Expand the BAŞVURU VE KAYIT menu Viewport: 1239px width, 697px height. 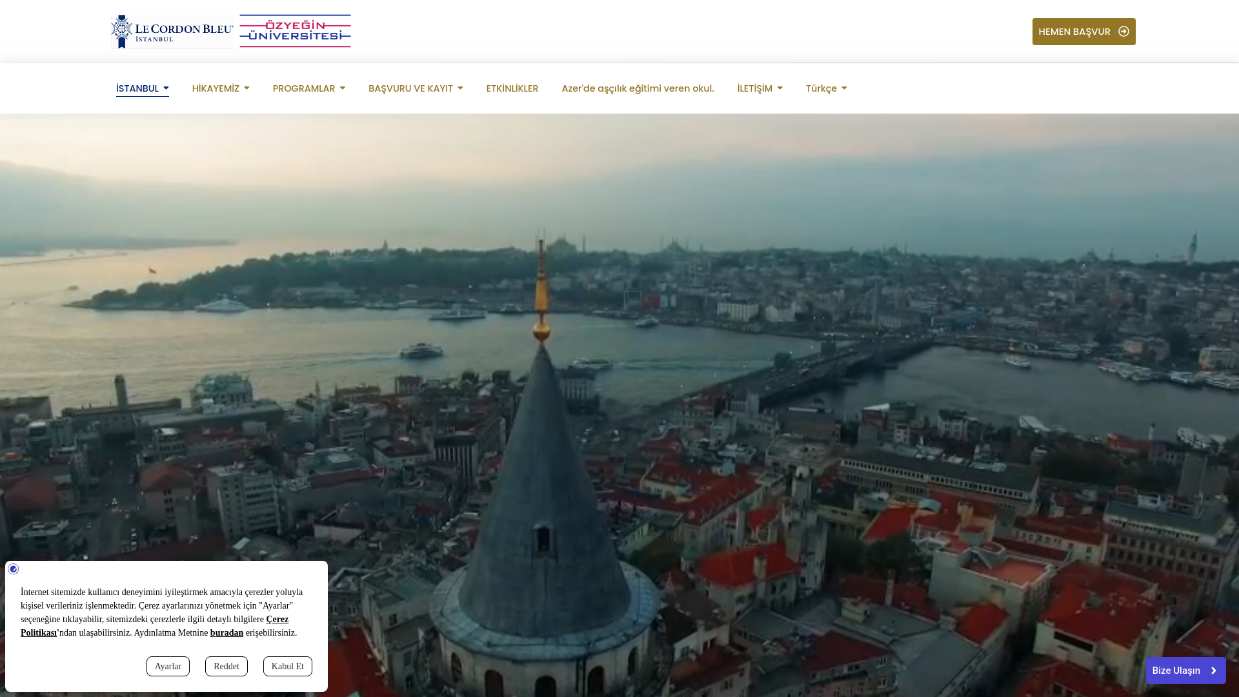416,88
